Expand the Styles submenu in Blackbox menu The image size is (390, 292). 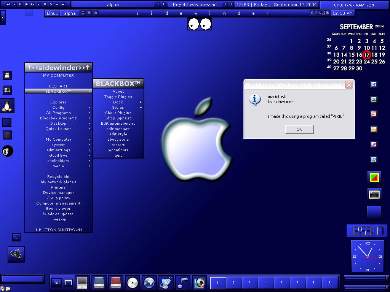click(118, 108)
